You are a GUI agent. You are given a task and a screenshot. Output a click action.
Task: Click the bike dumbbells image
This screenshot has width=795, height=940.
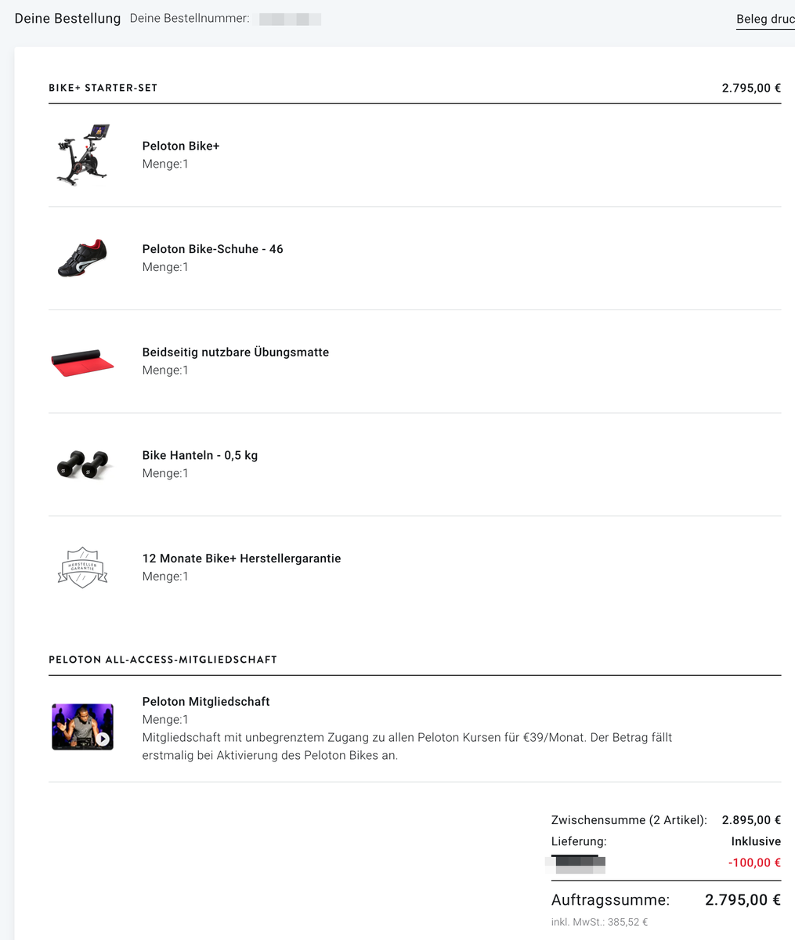[x=82, y=464]
